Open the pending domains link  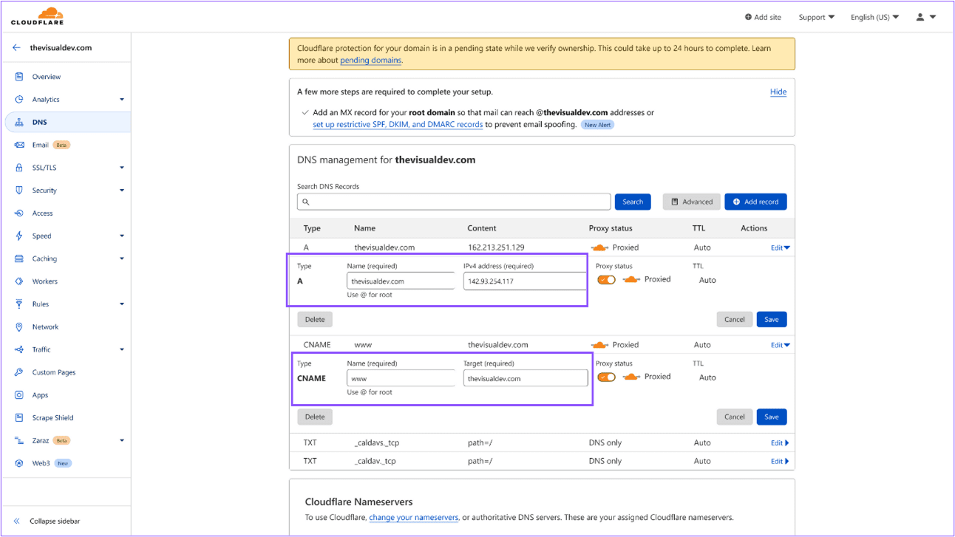(x=371, y=61)
